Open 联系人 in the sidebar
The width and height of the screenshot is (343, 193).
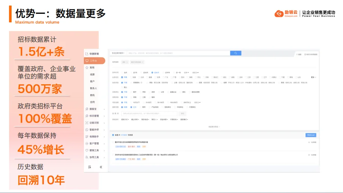(x=94, y=88)
